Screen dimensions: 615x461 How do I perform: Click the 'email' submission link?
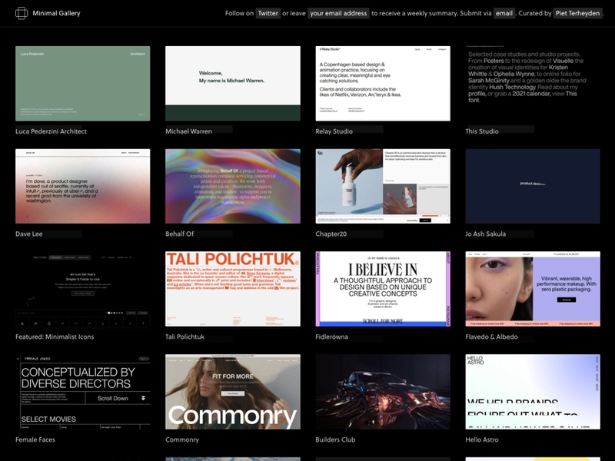pos(504,13)
